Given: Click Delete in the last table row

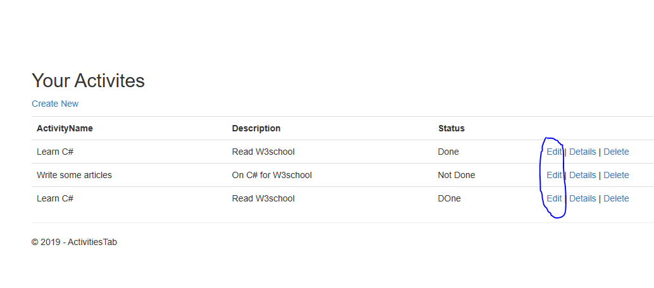Looking at the screenshot, I should [x=616, y=198].
